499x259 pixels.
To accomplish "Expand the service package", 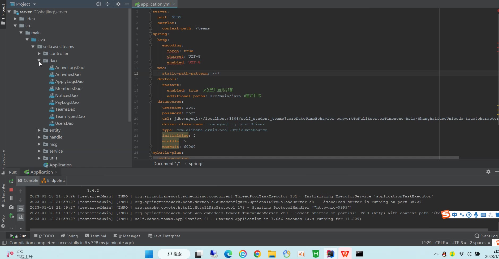I will tap(39, 151).
